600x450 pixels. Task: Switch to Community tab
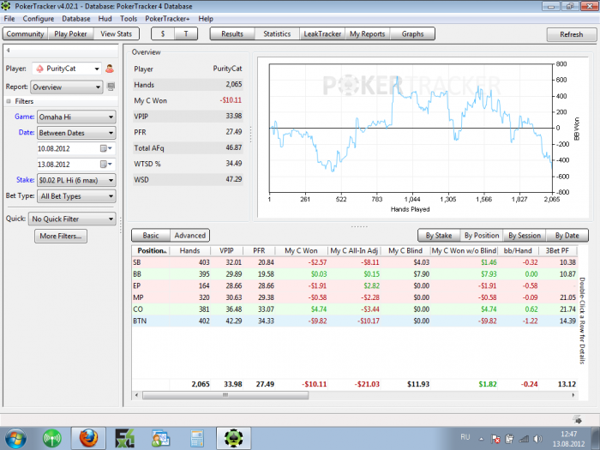point(25,34)
